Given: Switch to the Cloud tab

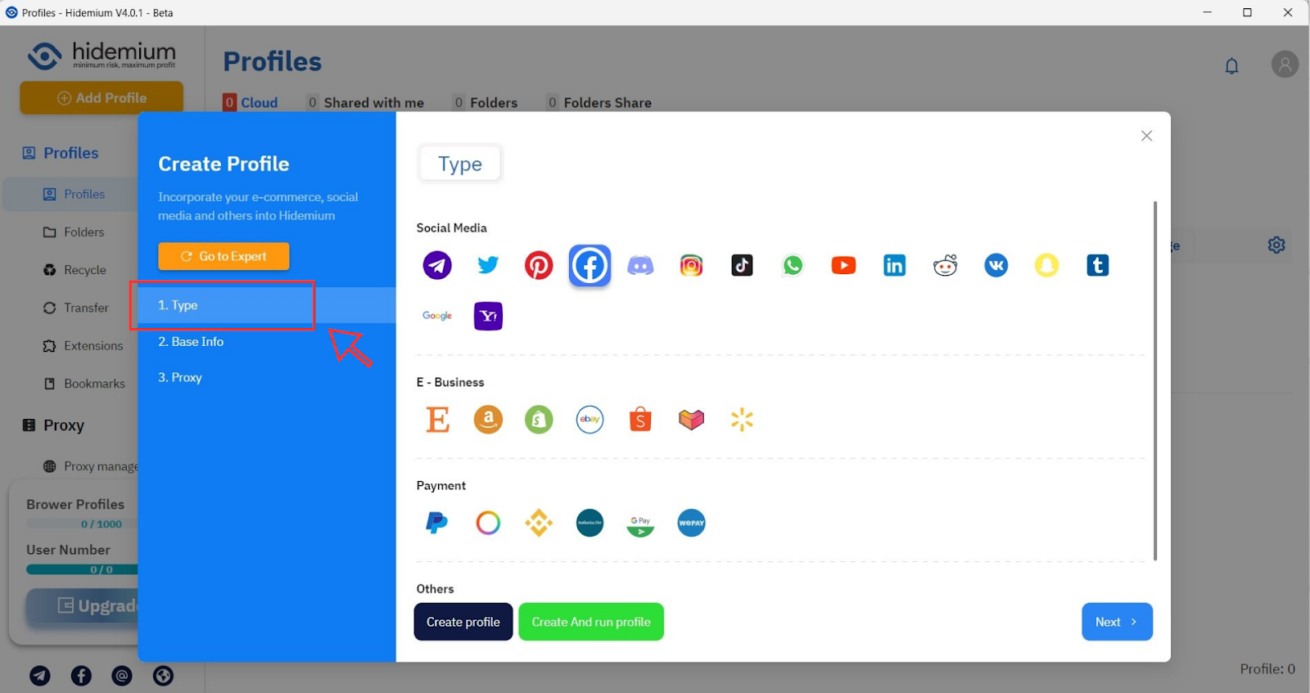Looking at the screenshot, I should tap(251, 102).
